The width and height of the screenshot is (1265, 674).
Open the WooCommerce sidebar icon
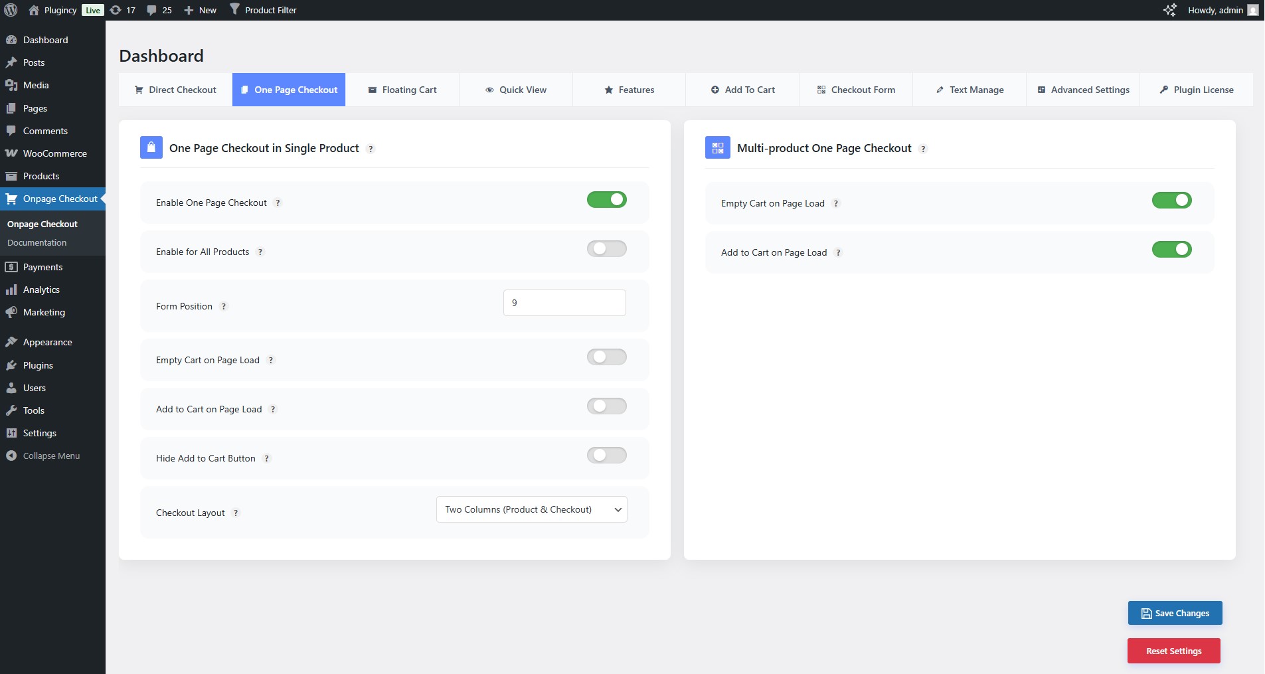tap(11, 153)
